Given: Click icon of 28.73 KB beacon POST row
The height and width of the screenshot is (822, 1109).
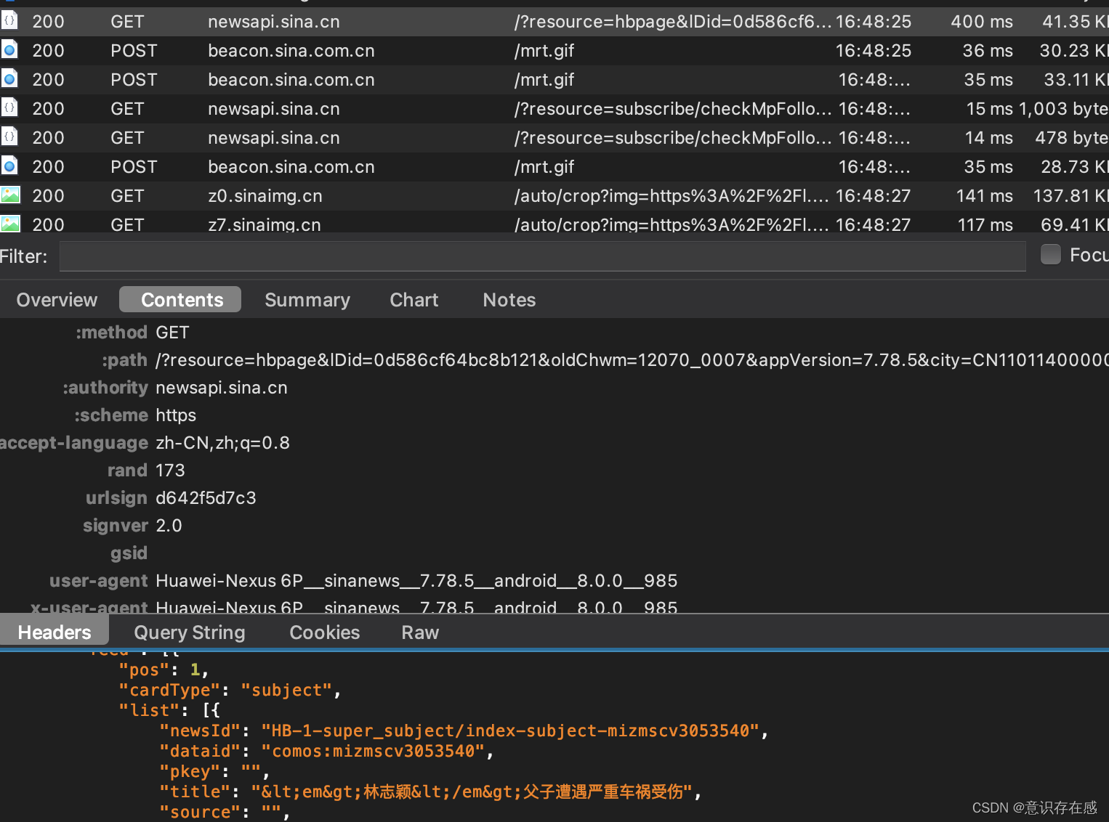Looking at the screenshot, I should point(9,166).
